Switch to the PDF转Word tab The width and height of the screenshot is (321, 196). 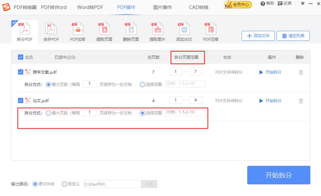pos(54,7)
